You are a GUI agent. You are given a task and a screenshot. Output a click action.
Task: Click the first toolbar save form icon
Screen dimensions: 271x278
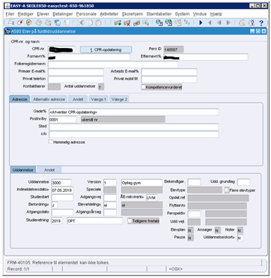(11, 23)
